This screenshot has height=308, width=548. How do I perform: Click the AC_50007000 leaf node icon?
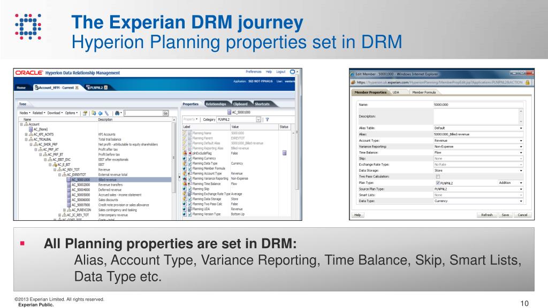pyautogui.click(x=69, y=205)
